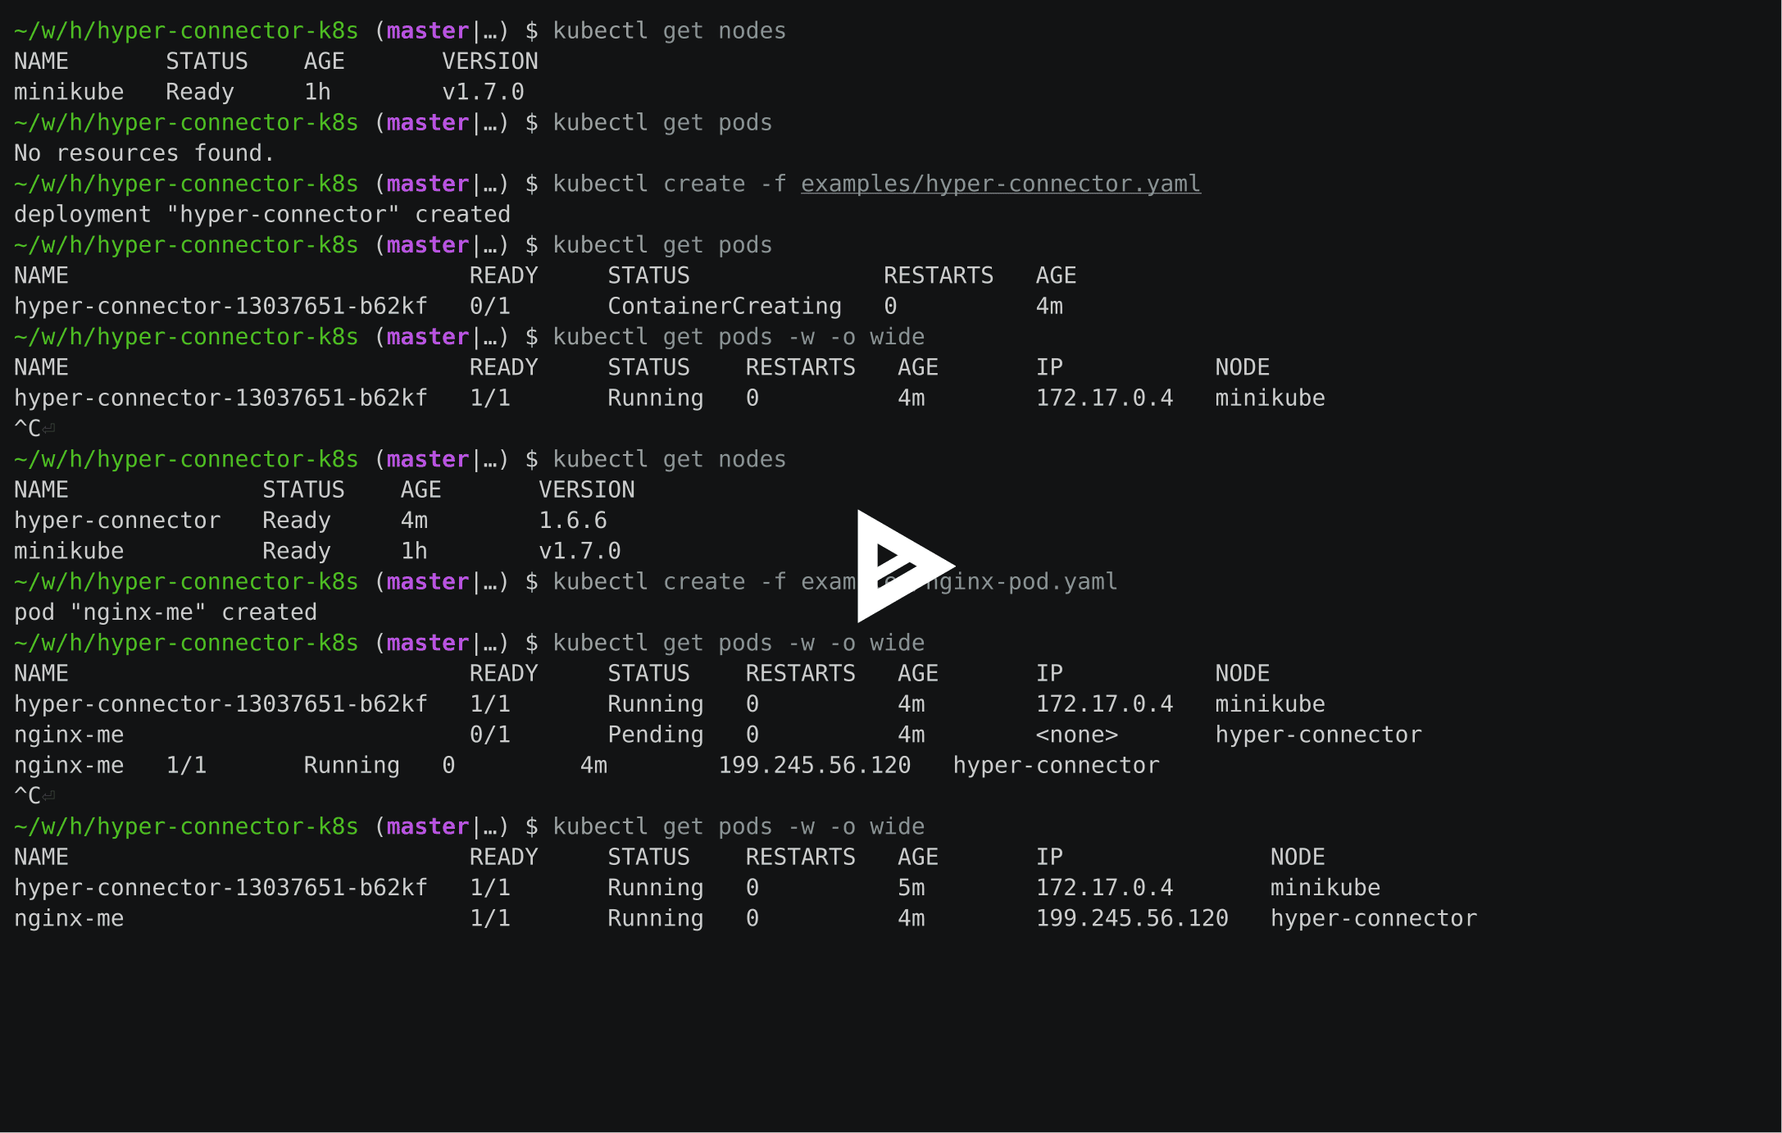Click the last 'kubectl get pods -w -o wide' command
The image size is (1782, 1133).
point(739,826)
